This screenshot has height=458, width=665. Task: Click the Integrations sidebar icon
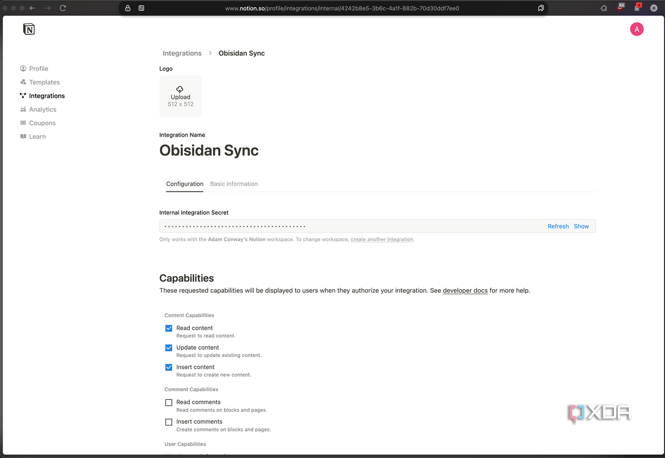tap(23, 96)
